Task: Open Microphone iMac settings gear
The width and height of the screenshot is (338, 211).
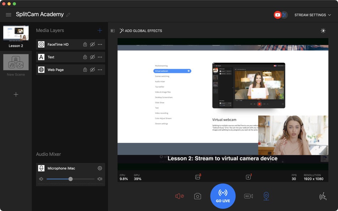Action: point(100,168)
